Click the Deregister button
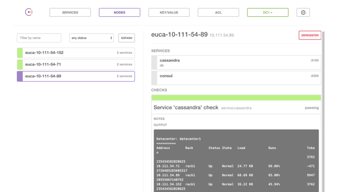The image size is (338, 192). point(310,35)
